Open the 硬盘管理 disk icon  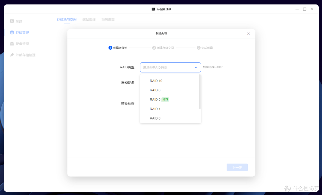[x=12, y=44]
